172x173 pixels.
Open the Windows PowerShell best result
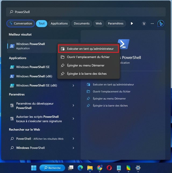[x=33, y=46]
